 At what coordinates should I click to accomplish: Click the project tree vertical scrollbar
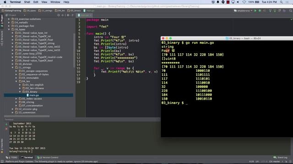click(74, 50)
